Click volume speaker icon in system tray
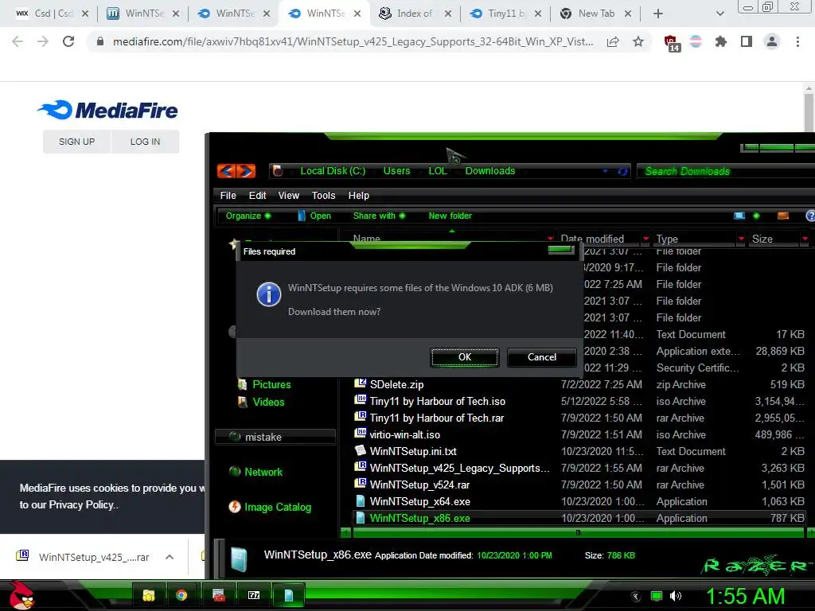Viewport: 815px width, 611px height. coord(676,596)
